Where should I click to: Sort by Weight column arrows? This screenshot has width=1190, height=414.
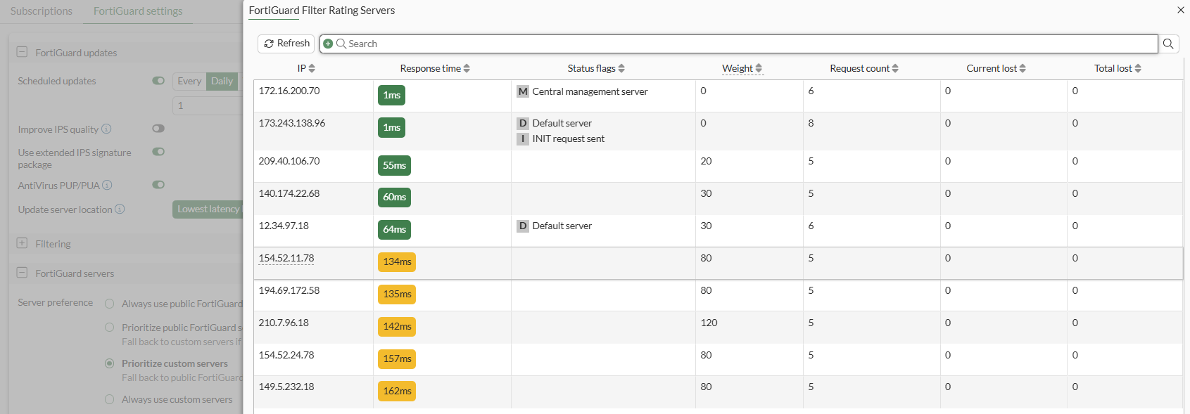coord(759,68)
